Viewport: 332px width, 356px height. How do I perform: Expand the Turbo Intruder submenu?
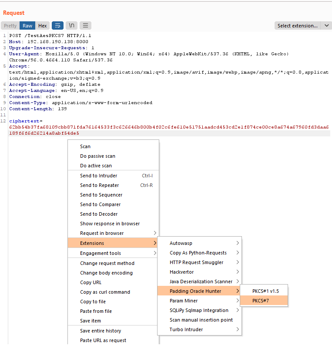199,329
